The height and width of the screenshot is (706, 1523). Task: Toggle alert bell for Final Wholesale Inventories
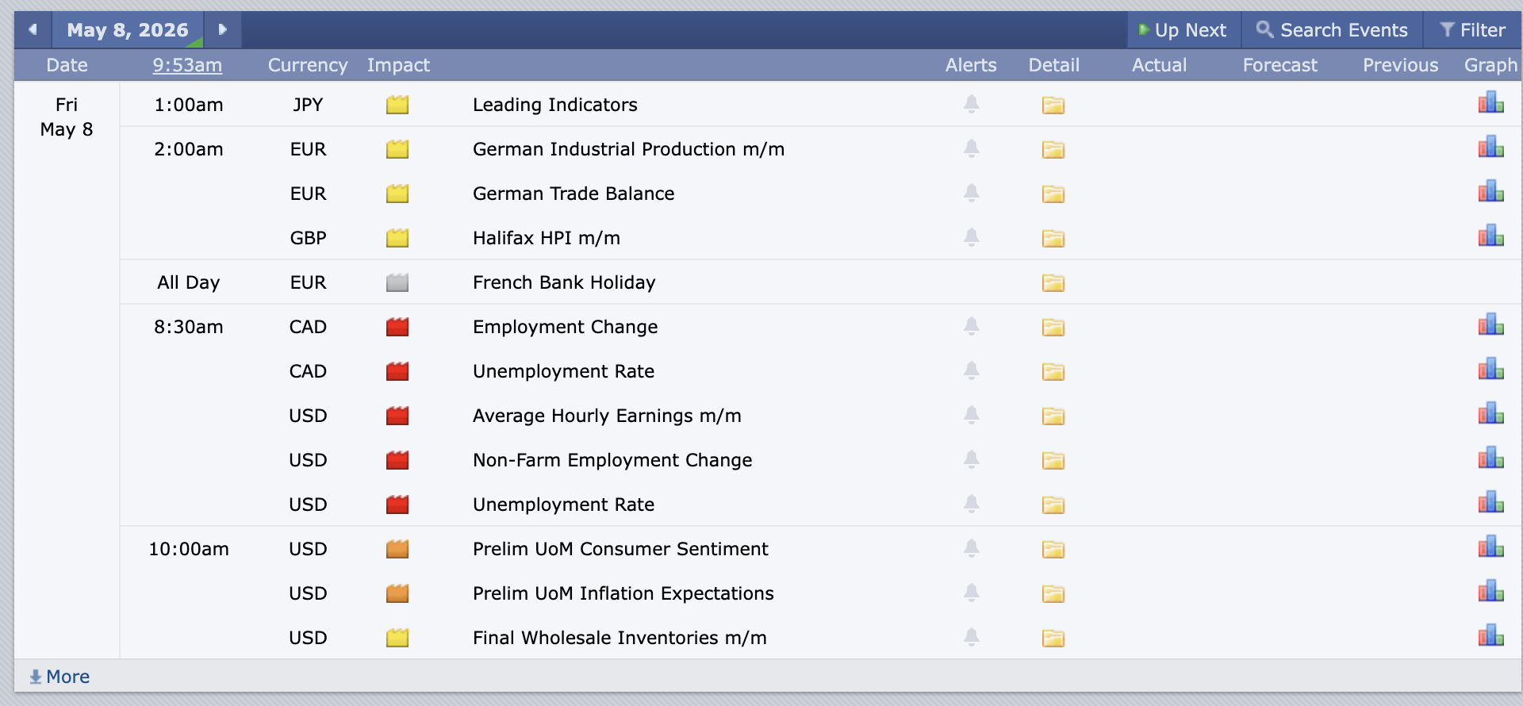pos(971,637)
